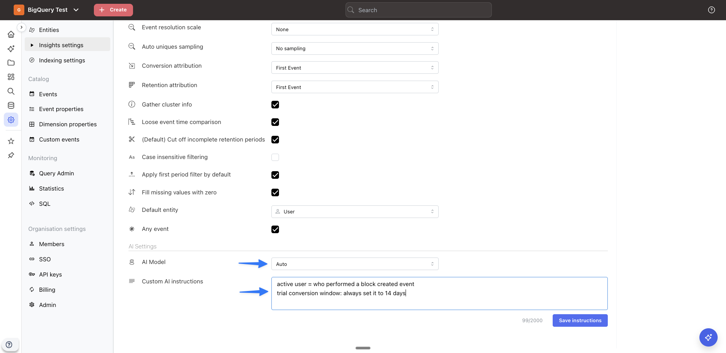Click the pin icon in left rail

[11, 155]
